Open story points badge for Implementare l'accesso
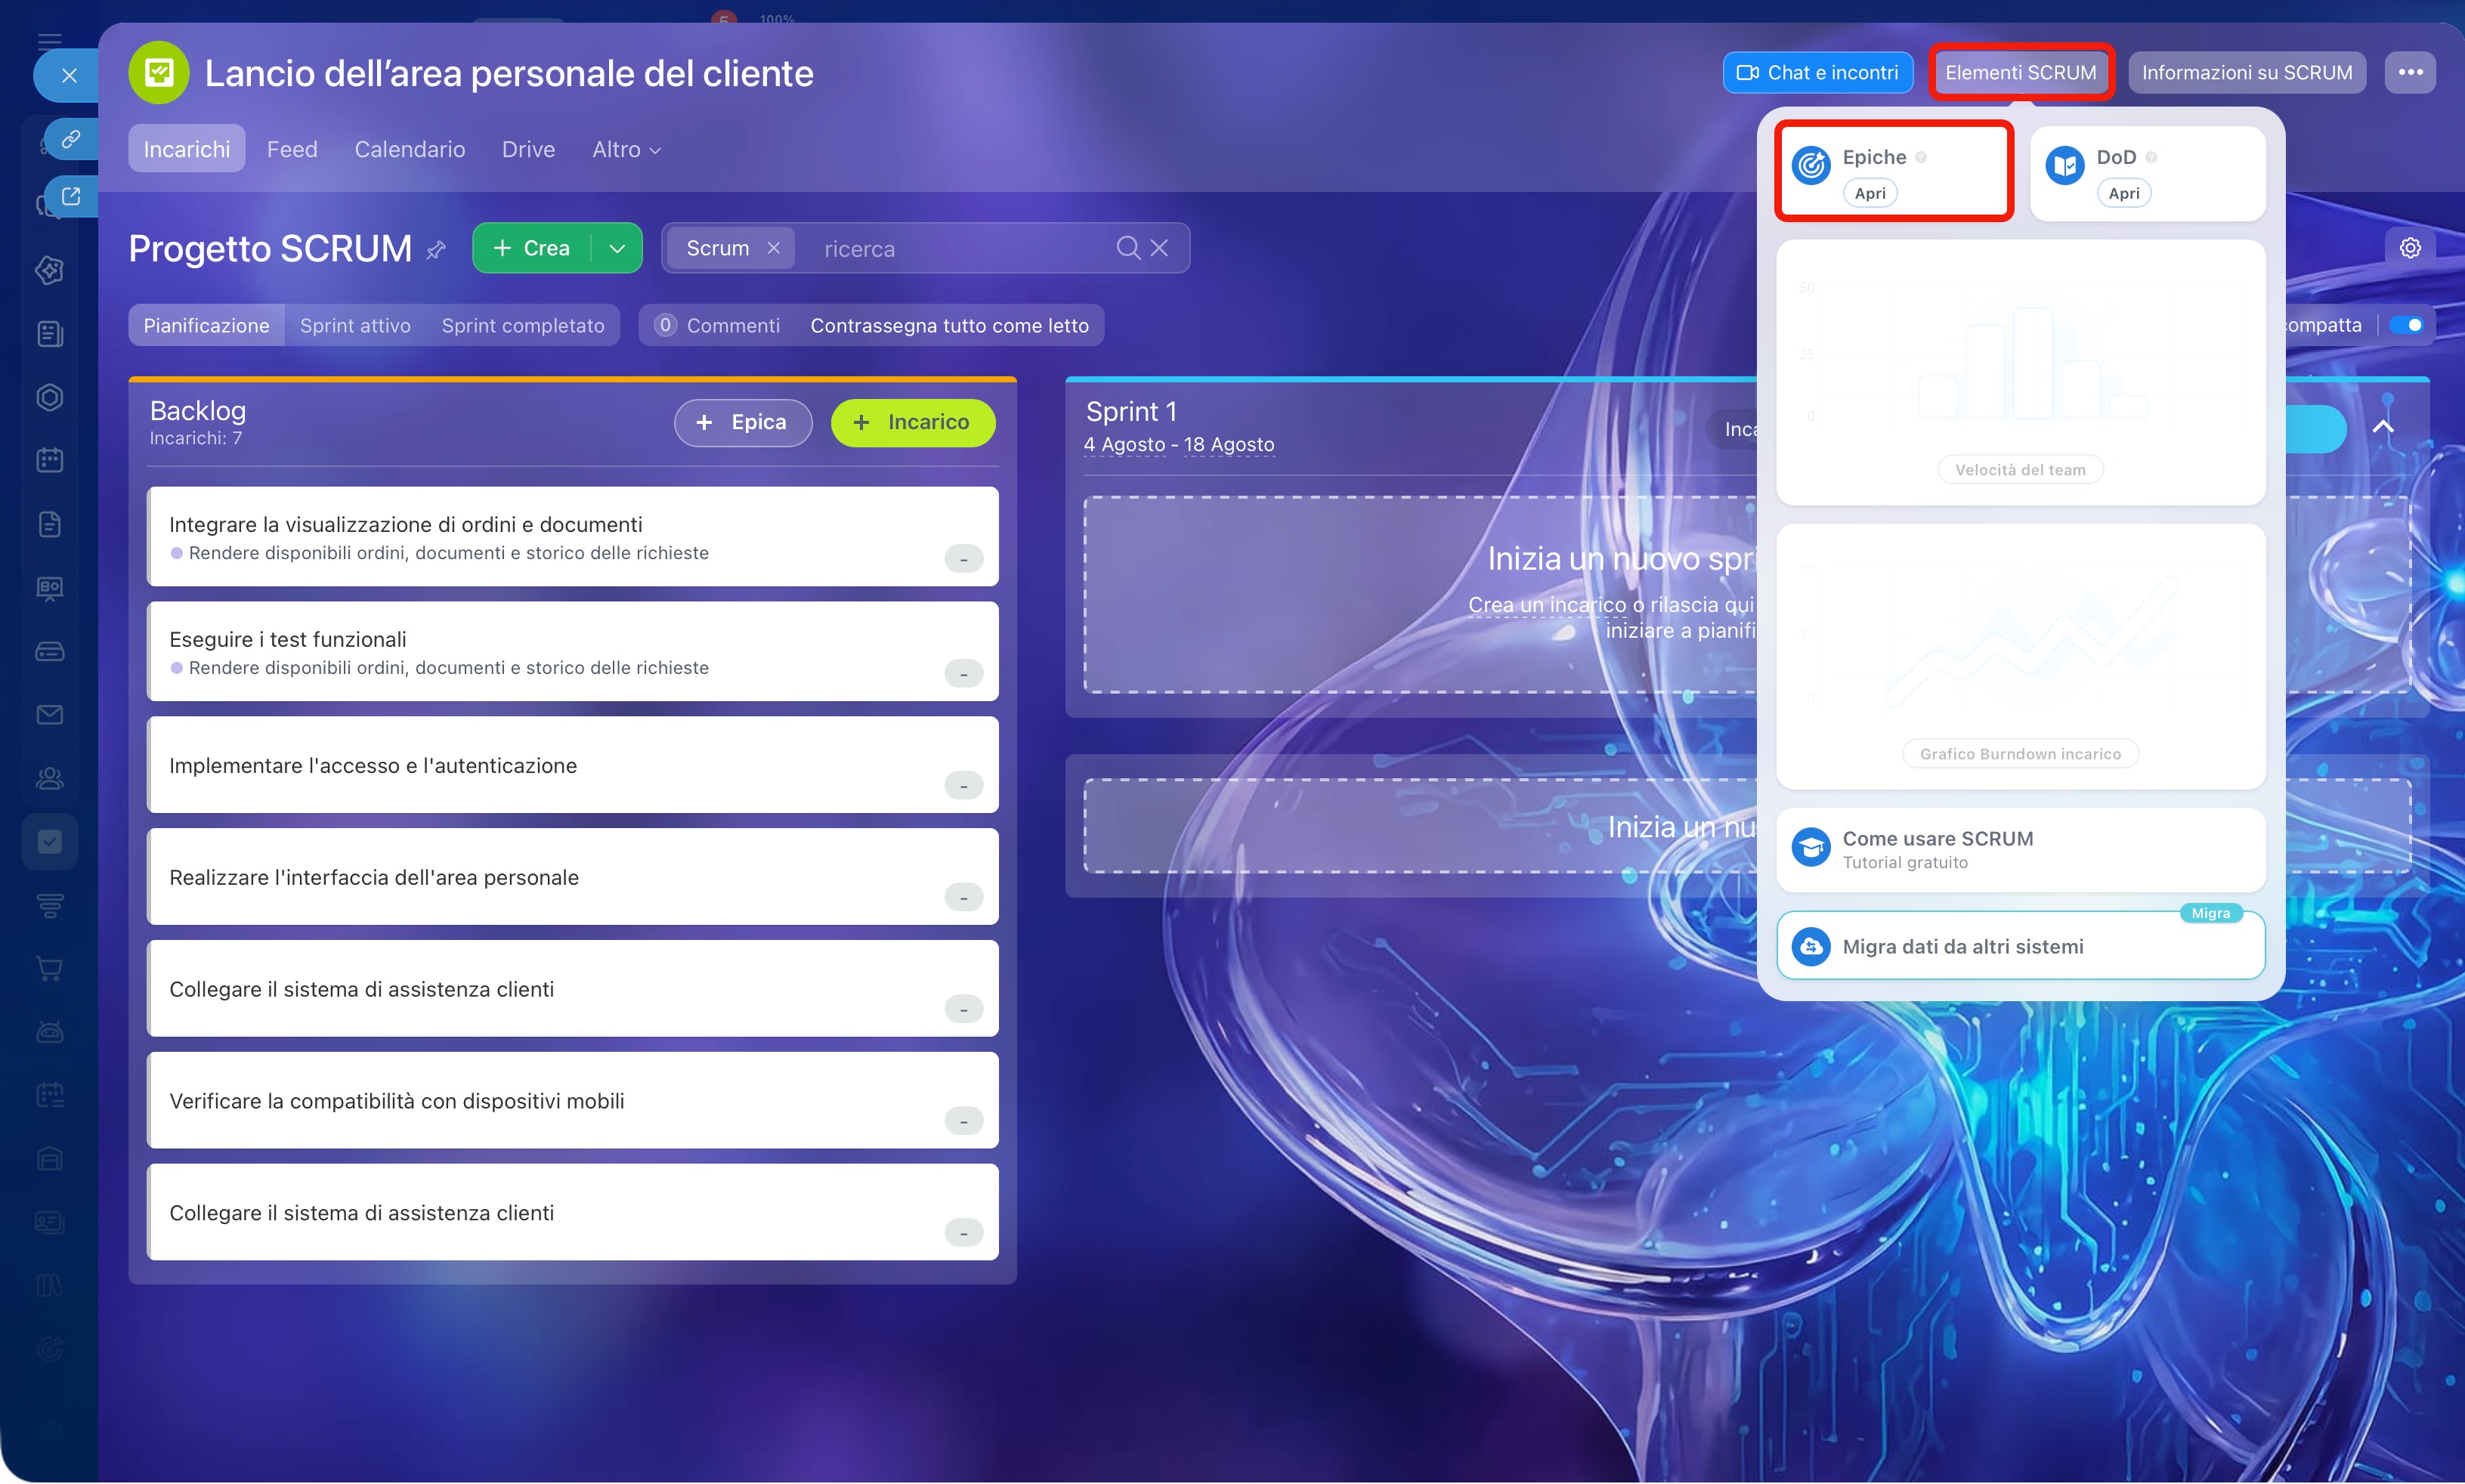This screenshot has height=1484, width=2465. point(964,786)
